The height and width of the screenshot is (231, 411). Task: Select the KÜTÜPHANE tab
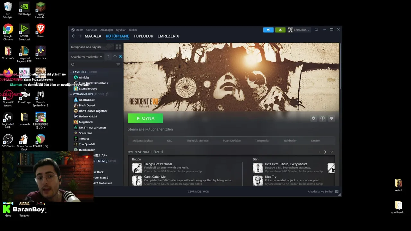click(118, 36)
